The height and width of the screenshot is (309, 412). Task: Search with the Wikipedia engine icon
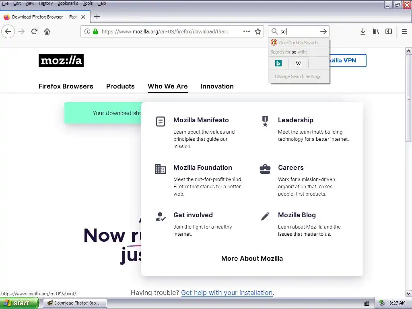point(298,63)
